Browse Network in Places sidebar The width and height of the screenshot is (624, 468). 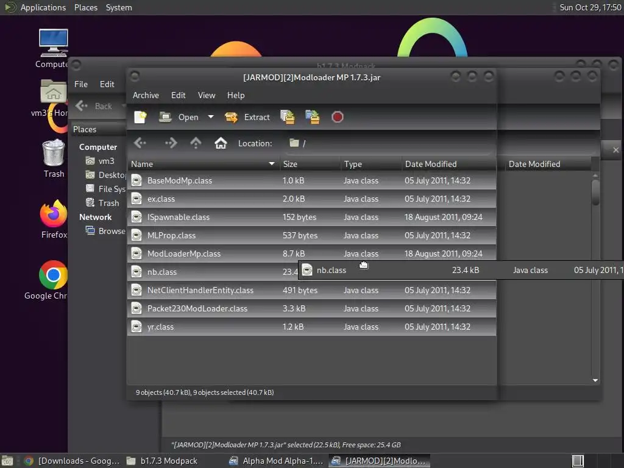pos(105,231)
